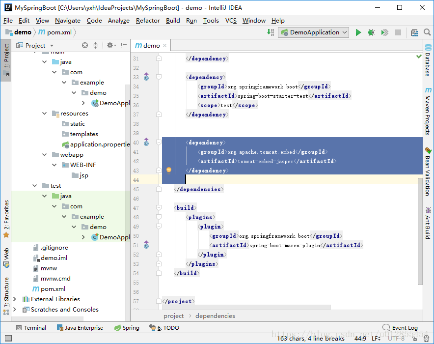Click the editor vertical scrollbar
Screen dimensions: 434x344
420,231
